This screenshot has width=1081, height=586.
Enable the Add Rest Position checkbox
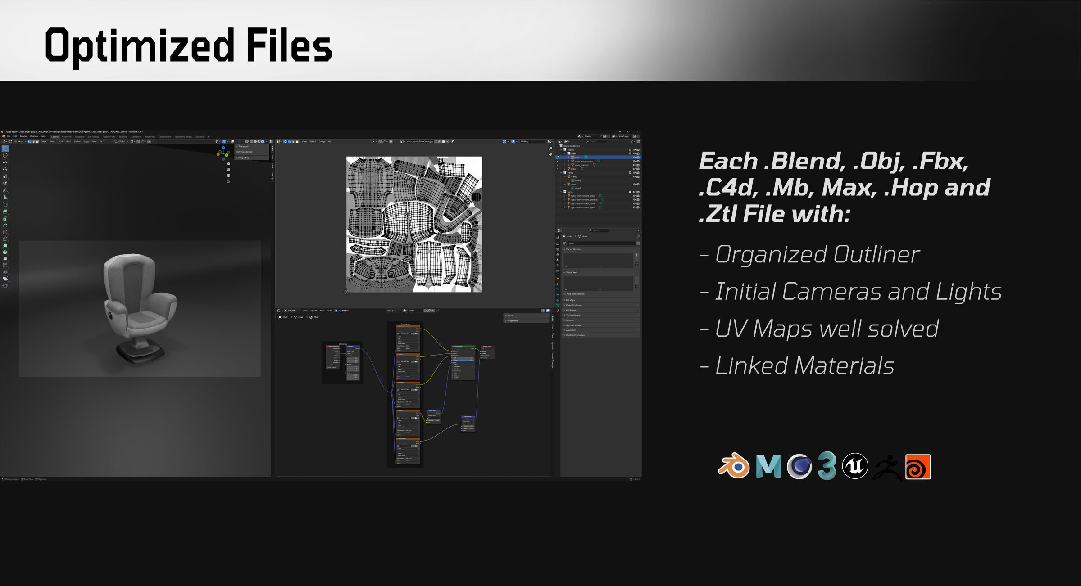coord(565,294)
